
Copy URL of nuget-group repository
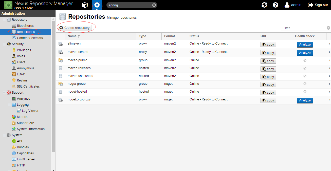click(x=268, y=85)
